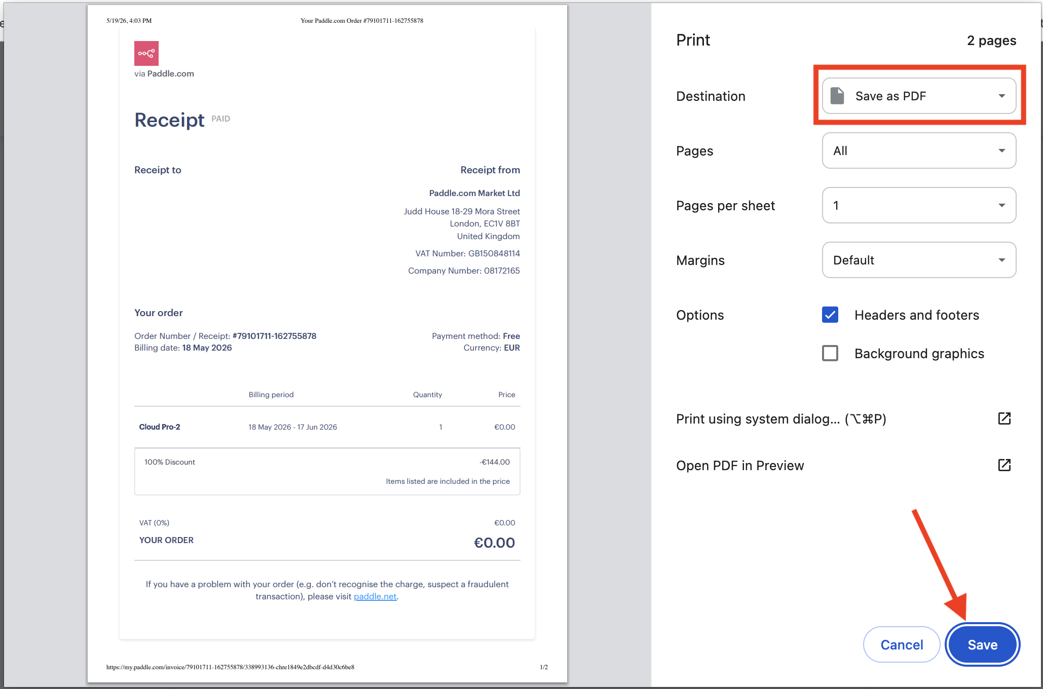This screenshot has width=1043, height=689.
Task: Open the Destination Save as PDF dropdown
Action: [x=919, y=96]
